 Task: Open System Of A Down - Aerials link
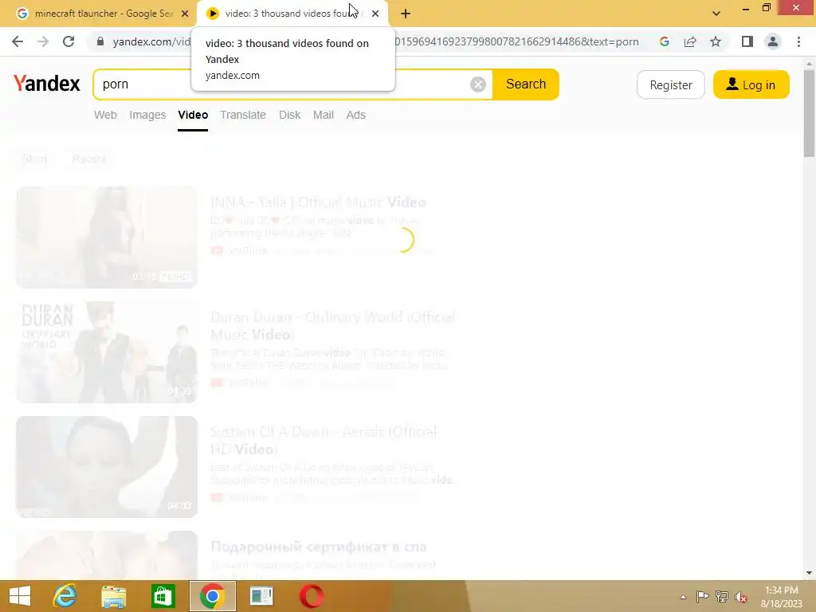(324, 440)
